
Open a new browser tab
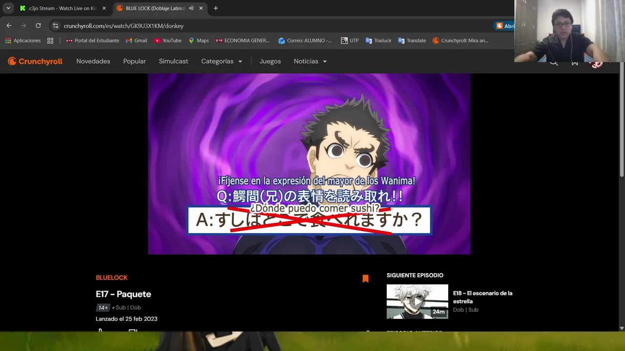(x=216, y=8)
